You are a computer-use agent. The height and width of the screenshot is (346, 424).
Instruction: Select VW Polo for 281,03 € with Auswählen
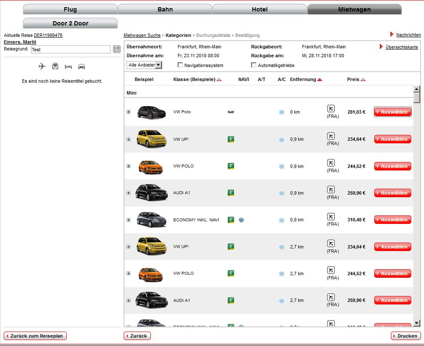point(393,112)
